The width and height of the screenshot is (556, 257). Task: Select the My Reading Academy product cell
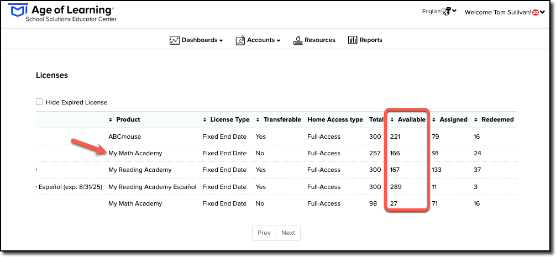[x=140, y=170]
